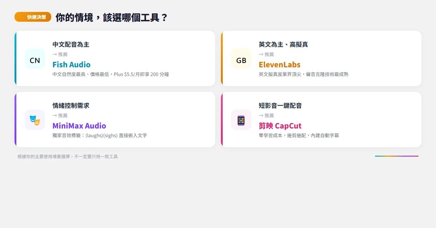Click the → 推薦 label above MiniMax Audio
This screenshot has width=436, height=228.
60,115
